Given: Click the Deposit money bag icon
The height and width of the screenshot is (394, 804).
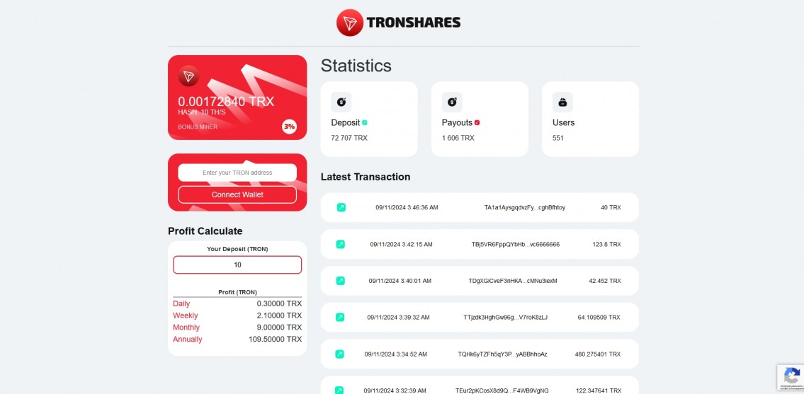Looking at the screenshot, I should [x=341, y=102].
